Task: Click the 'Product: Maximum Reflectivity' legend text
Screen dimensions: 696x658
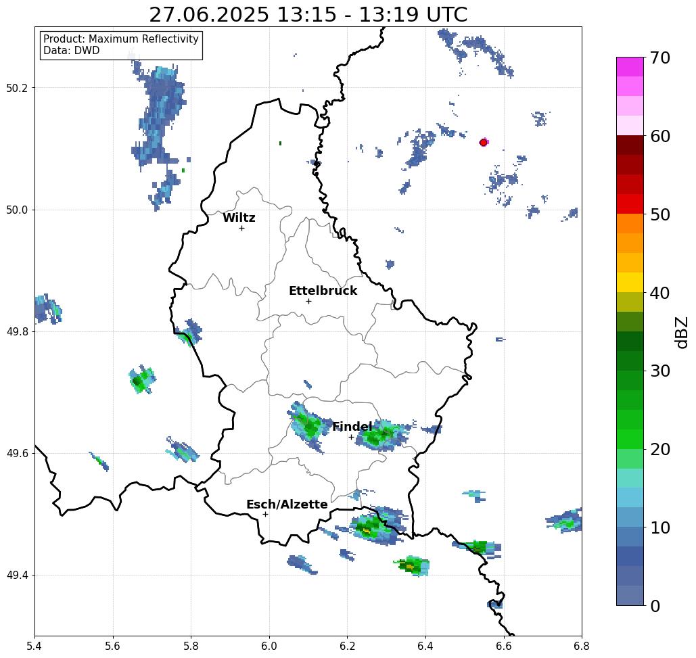Action: [x=120, y=39]
